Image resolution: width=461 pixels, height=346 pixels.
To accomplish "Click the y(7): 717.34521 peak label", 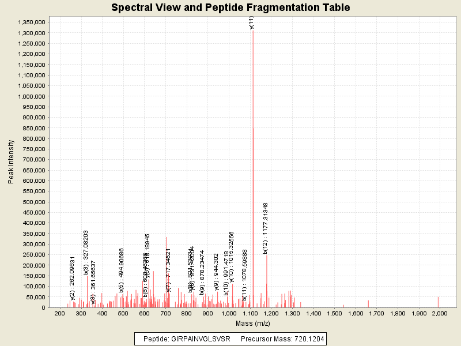I will tap(168, 270).
